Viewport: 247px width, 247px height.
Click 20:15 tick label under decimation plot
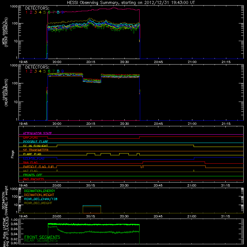pyautogui.click(x=90, y=216)
